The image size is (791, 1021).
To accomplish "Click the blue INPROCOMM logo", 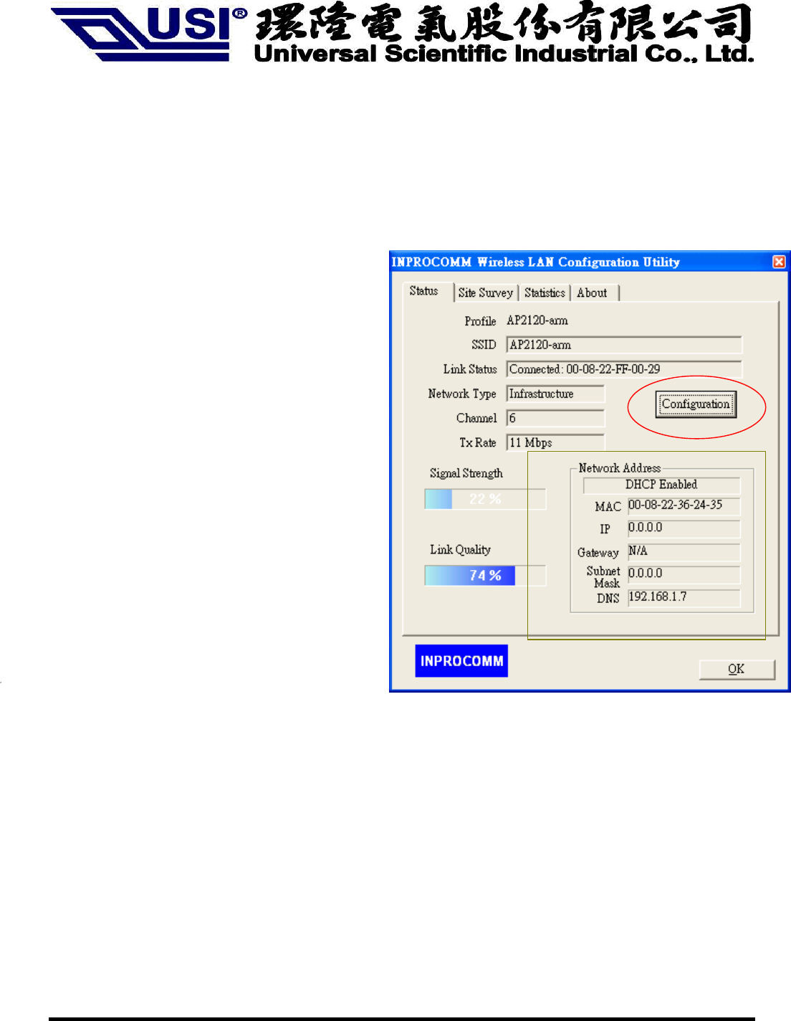I will [x=461, y=661].
